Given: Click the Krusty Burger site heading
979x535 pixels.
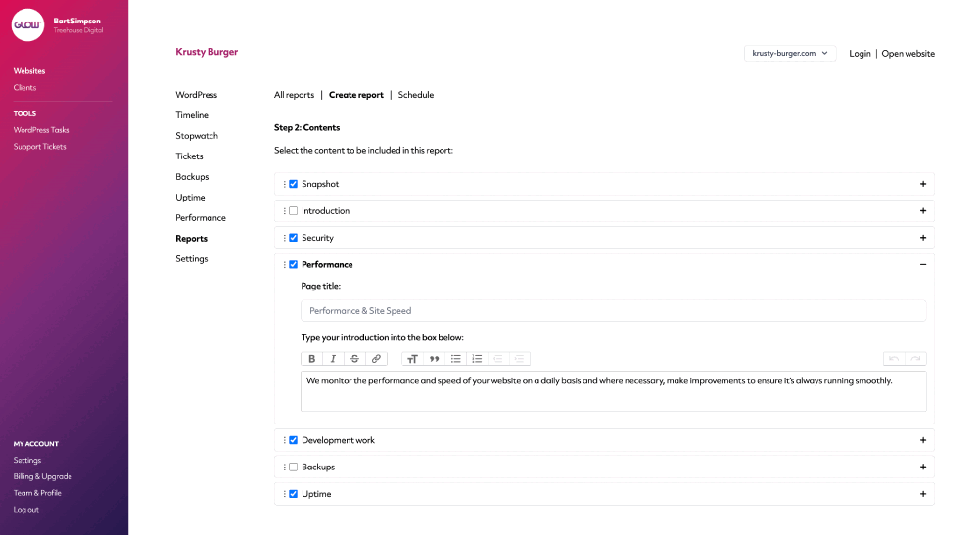Looking at the screenshot, I should pyautogui.click(x=207, y=52).
